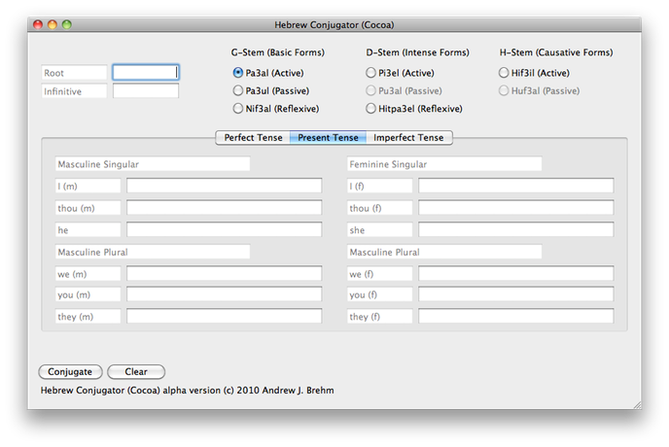Screen dimensions: 669x447
Task: Switch to the Present Tense tab
Action: point(328,138)
